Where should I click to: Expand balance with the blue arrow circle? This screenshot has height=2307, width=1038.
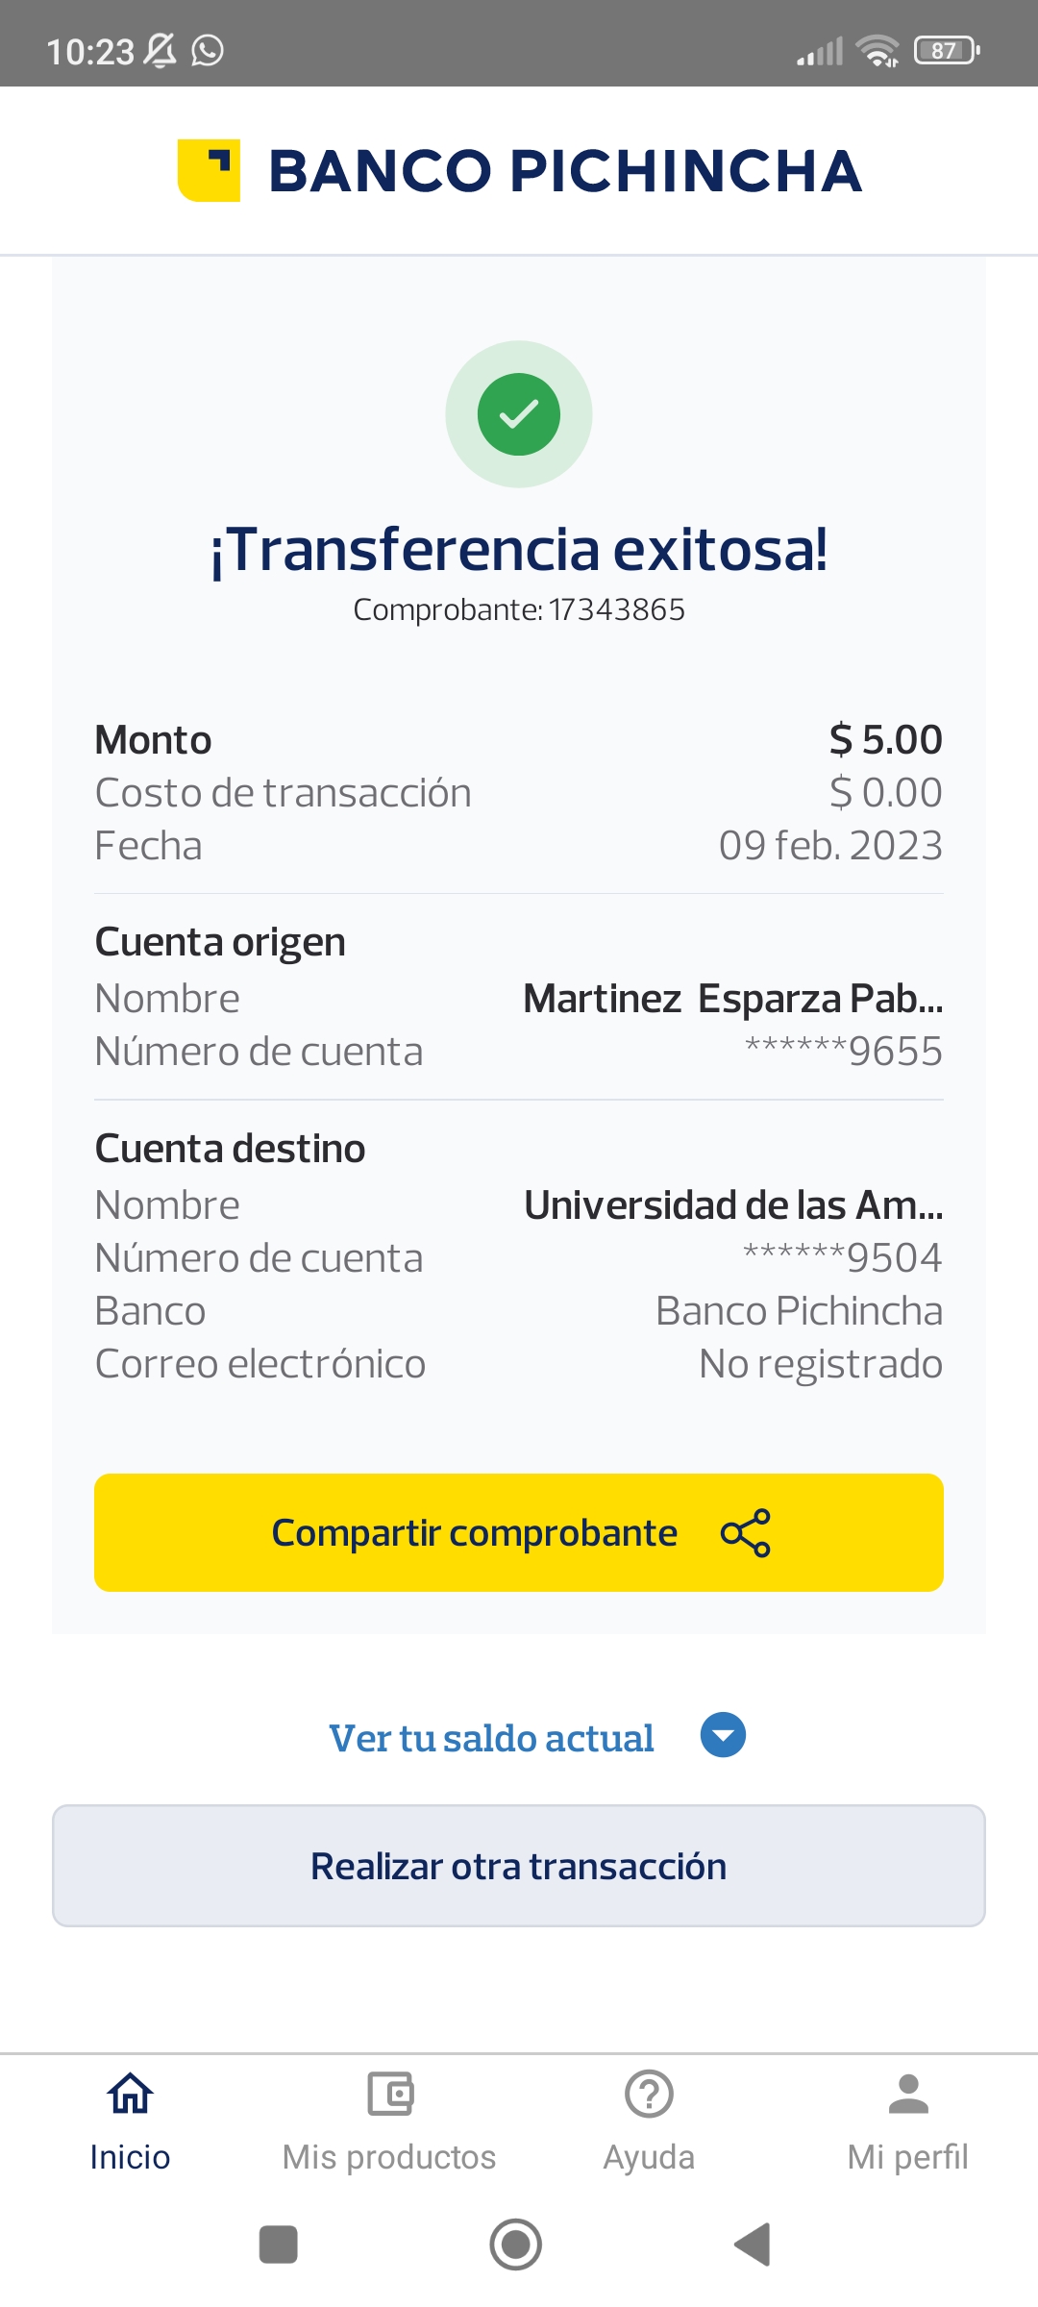pyautogui.click(x=723, y=1735)
